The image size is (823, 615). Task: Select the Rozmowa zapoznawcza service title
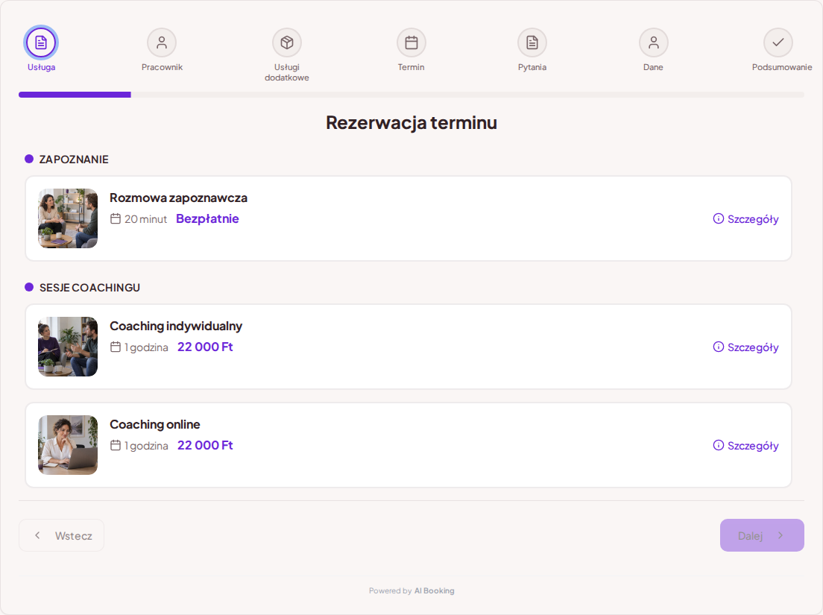pyautogui.click(x=178, y=198)
